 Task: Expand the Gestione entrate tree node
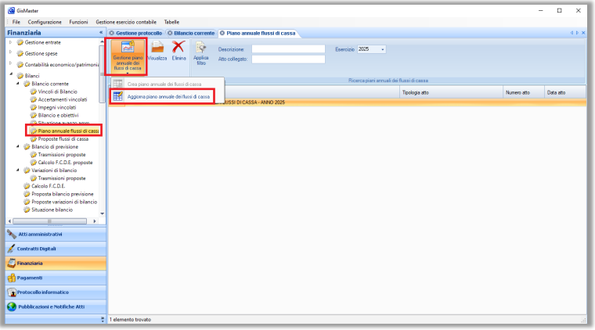pyautogui.click(x=10, y=41)
